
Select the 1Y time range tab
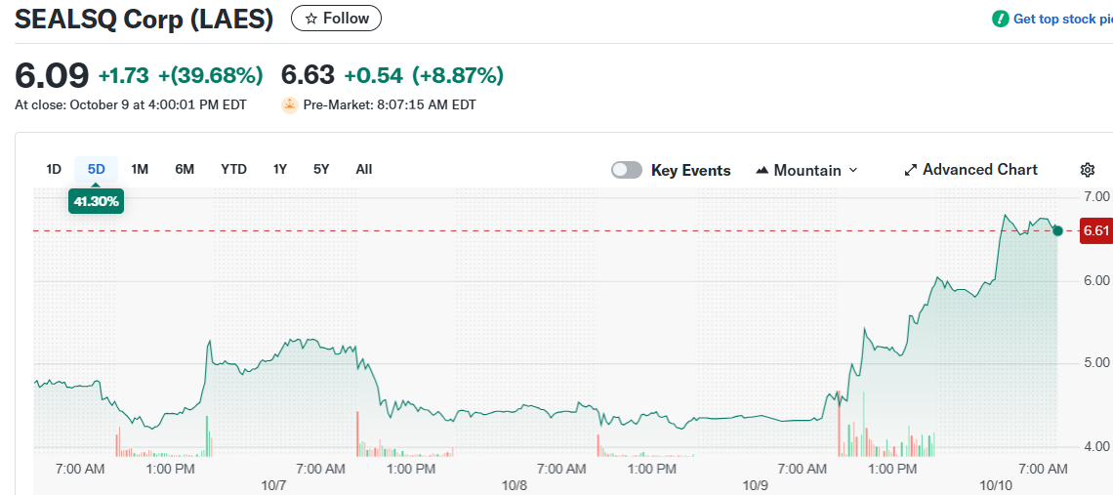(x=280, y=169)
